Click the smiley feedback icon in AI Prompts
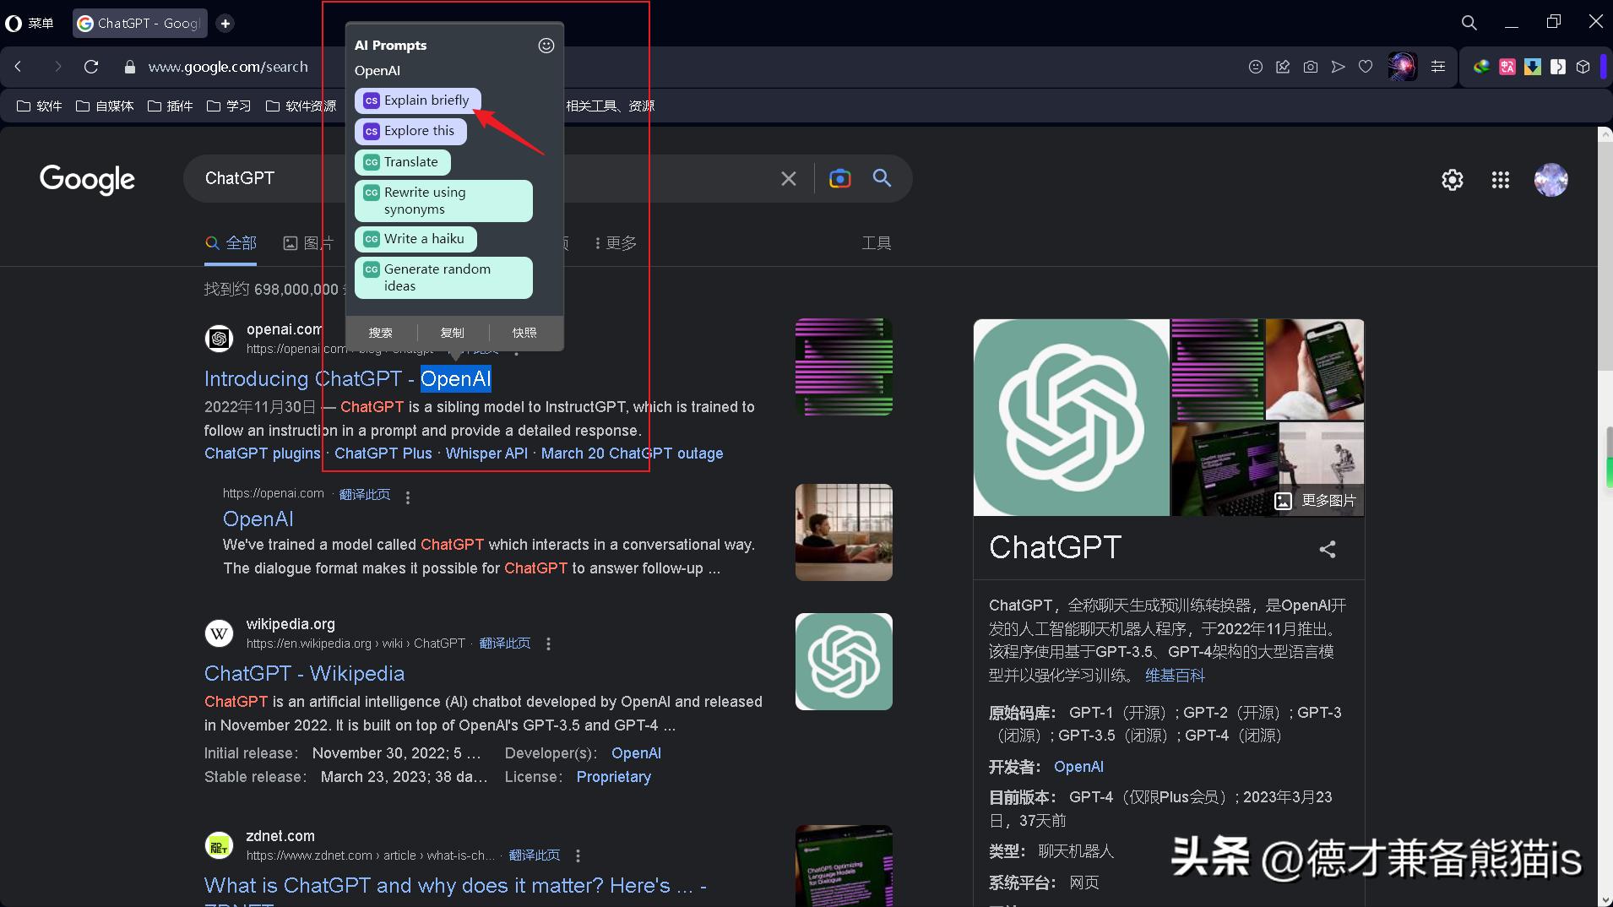The image size is (1613, 907). click(x=546, y=46)
